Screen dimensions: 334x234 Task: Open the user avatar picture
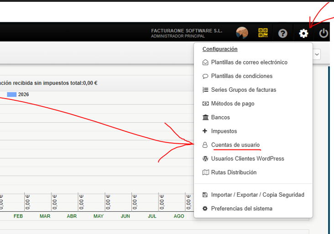coord(242,33)
